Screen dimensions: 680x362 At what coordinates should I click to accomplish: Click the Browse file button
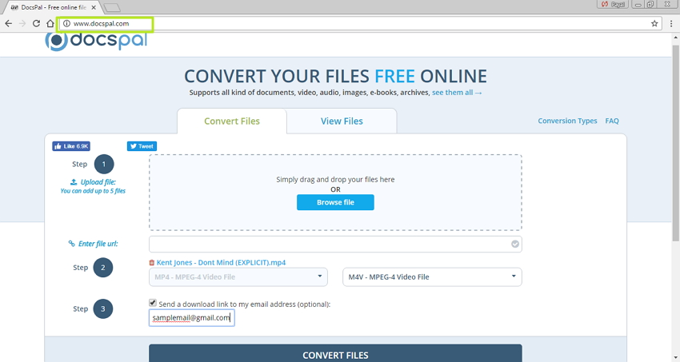click(x=335, y=202)
